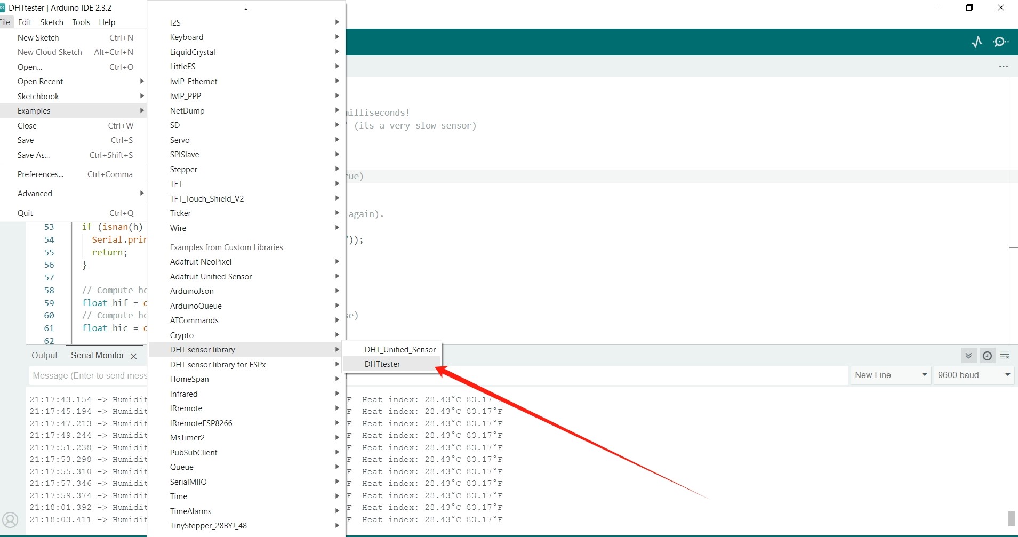The height and width of the screenshot is (537, 1018).
Task: Expand the Infrared examples submenu
Action: point(246,394)
